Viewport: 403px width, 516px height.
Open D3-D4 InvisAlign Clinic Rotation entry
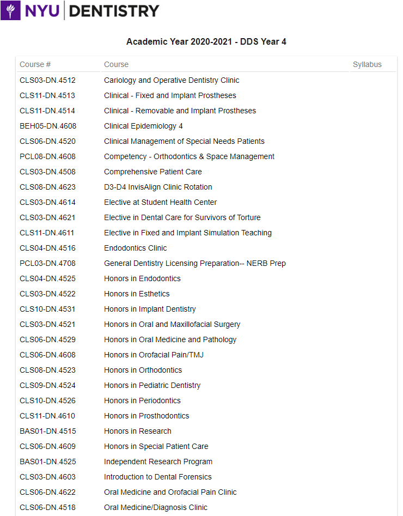(158, 187)
